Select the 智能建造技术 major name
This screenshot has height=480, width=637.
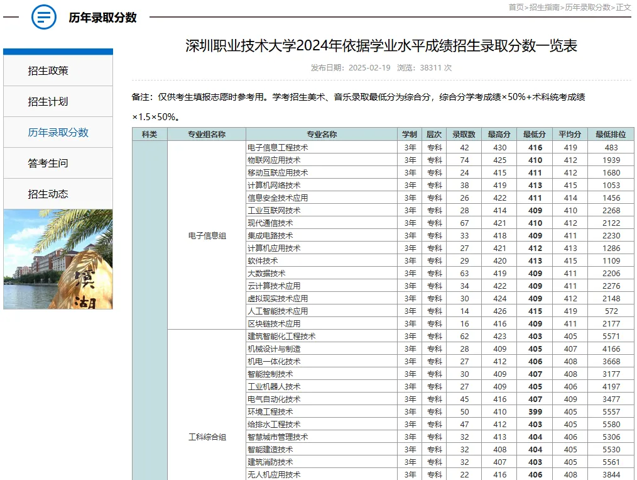[270, 450]
